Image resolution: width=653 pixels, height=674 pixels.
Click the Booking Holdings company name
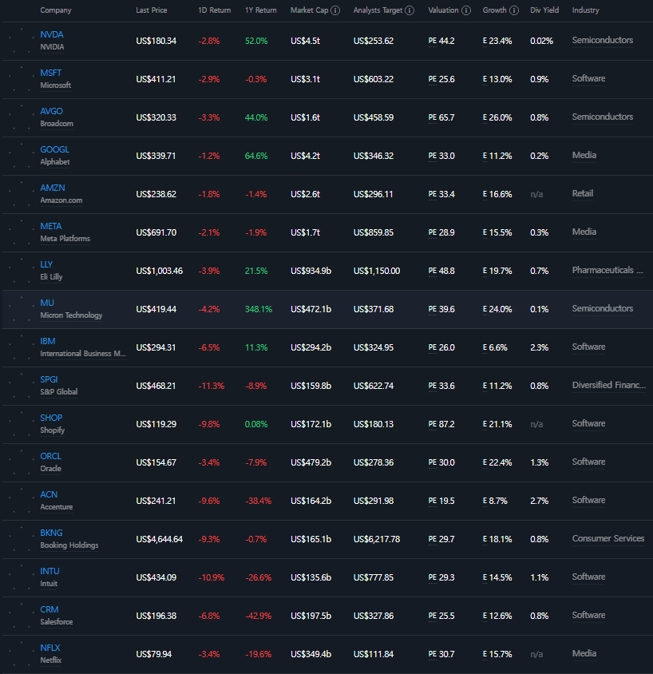69,545
